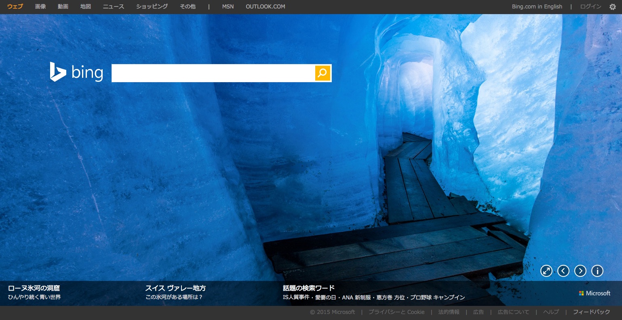Screen dimensions: 622x320
Task: Click the fullscreen expand arrows icon
Action: pos(546,271)
